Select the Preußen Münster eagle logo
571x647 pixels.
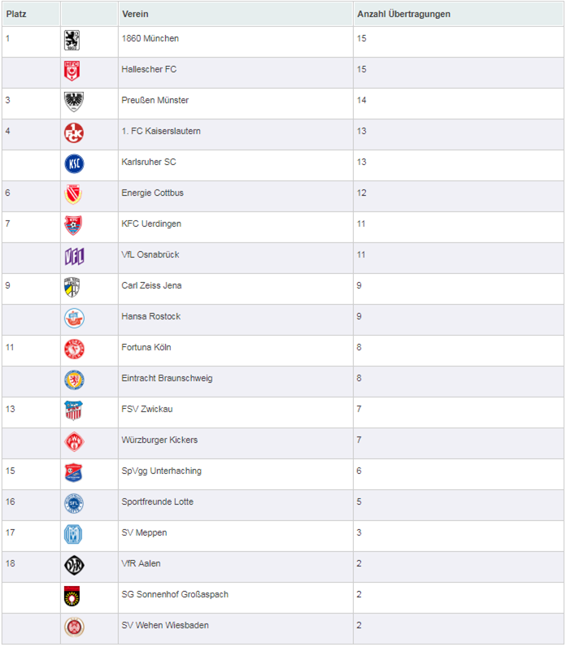click(74, 102)
